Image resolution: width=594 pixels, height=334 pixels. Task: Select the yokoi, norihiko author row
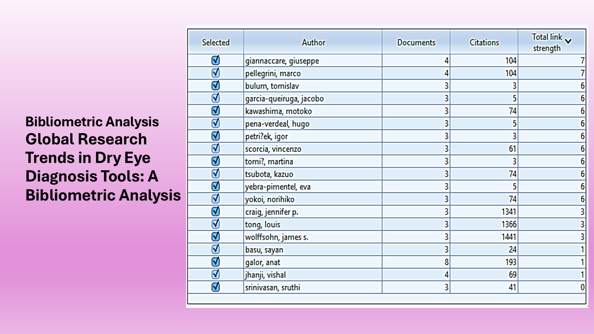[270, 199]
